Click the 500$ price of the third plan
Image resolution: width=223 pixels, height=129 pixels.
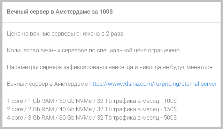coord(170,118)
